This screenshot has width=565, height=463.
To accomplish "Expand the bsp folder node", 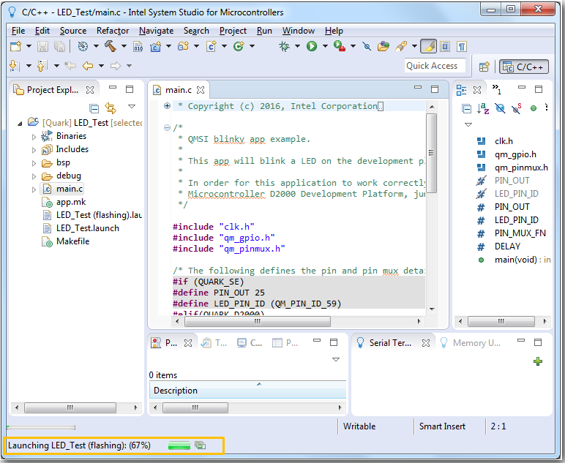I will pos(34,163).
